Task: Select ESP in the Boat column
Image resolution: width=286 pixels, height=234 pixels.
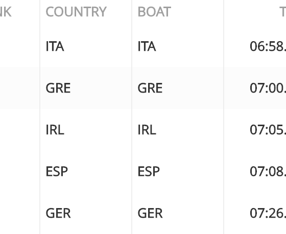Action: point(149,171)
